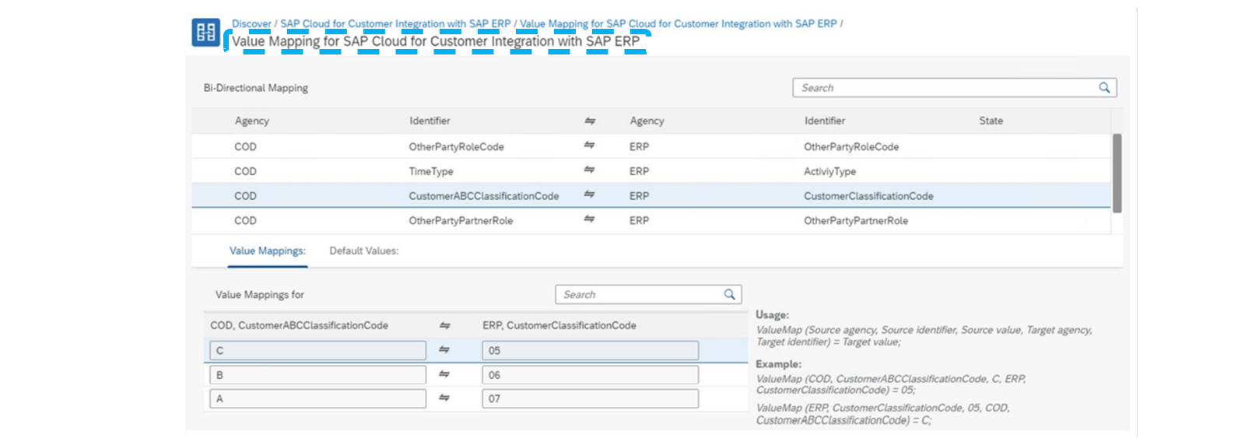Click the Value Mappings search magnifier icon
The height and width of the screenshot is (445, 1245).
coord(729,294)
